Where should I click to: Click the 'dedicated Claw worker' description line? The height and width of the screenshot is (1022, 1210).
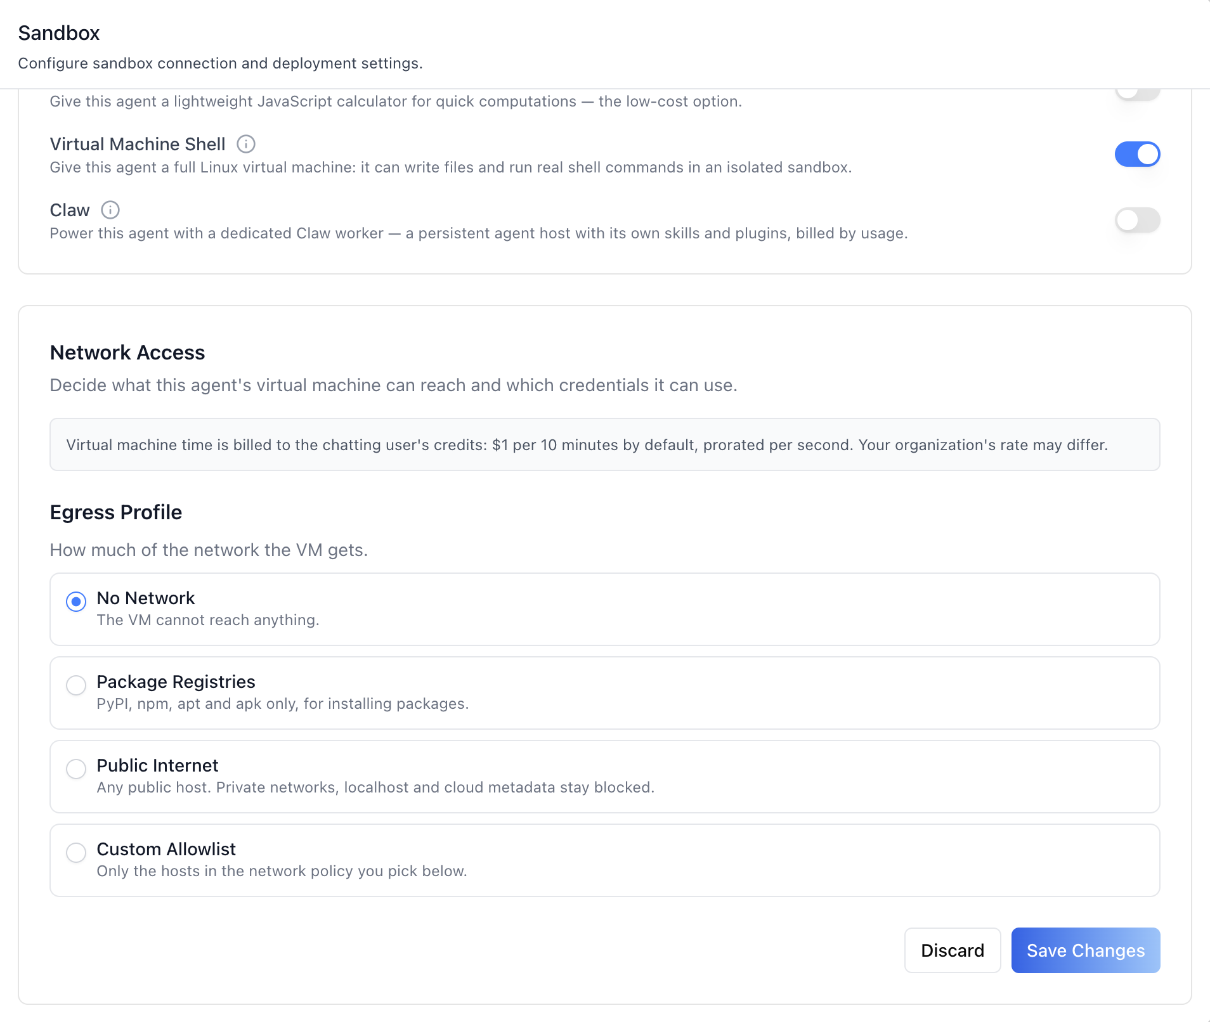tap(479, 233)
